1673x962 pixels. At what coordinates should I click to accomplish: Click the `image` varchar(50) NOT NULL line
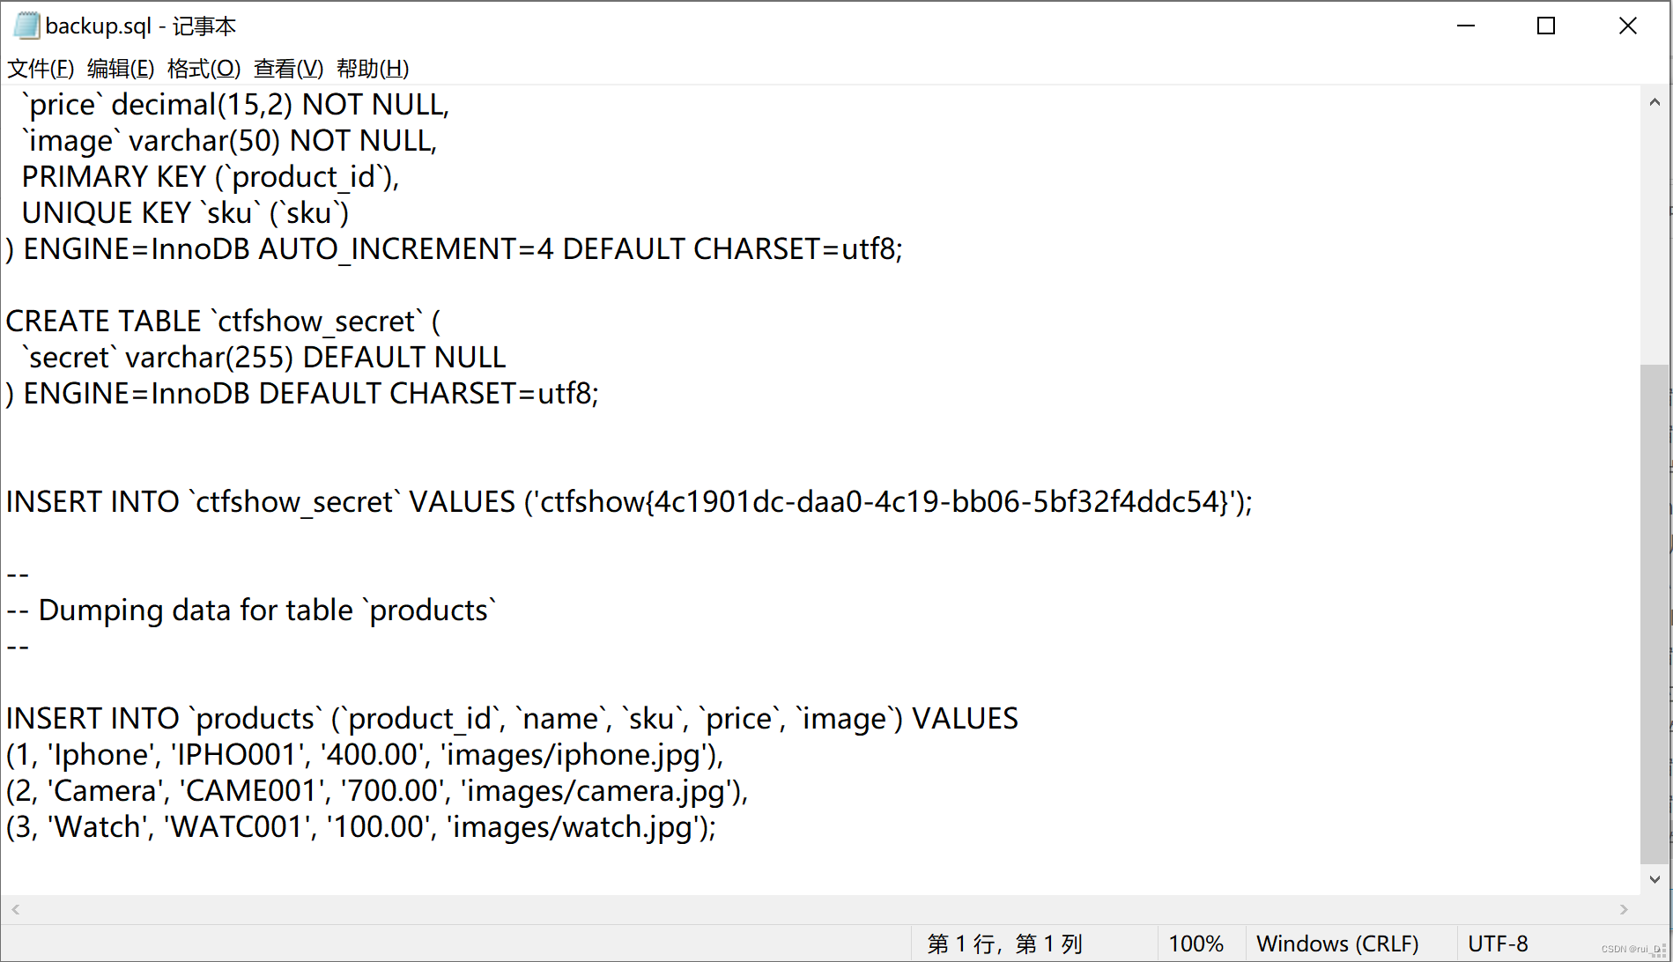pyautogui.click(x=230, y=141)
